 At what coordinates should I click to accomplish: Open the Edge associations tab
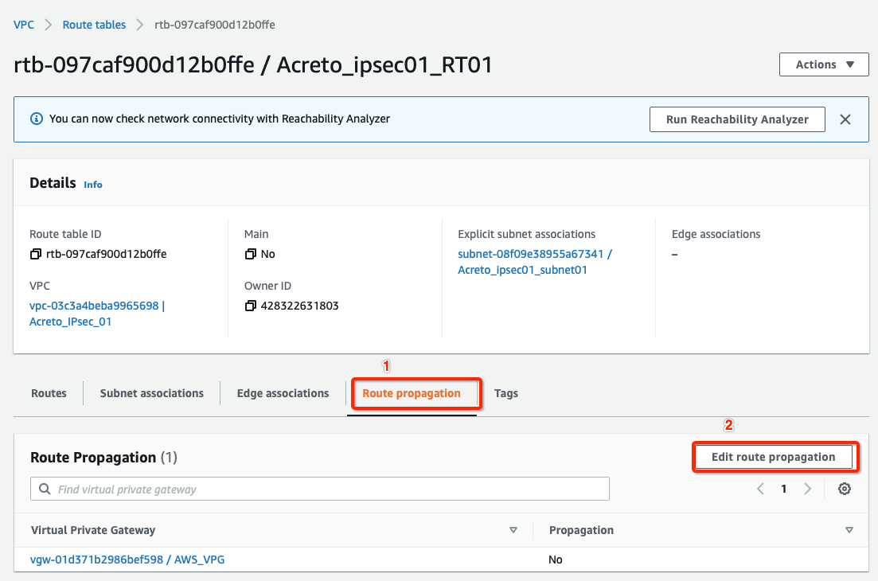(x=283, y=393)
